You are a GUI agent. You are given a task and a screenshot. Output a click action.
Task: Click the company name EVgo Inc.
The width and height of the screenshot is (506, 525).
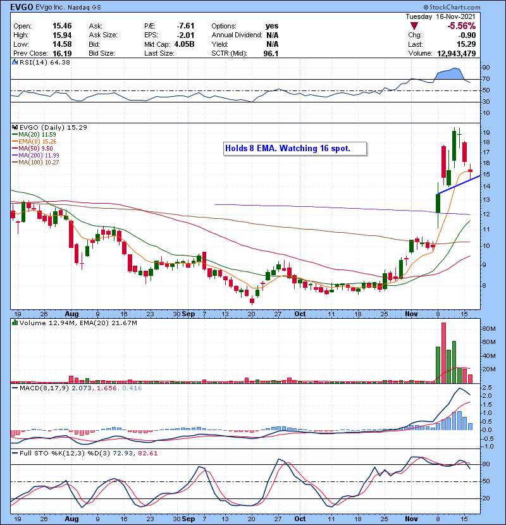coord(50,8)
